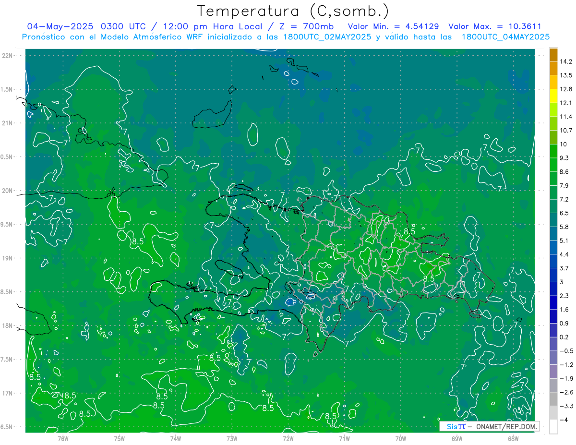Click the "70W" longitude axis label

point(401,438)
